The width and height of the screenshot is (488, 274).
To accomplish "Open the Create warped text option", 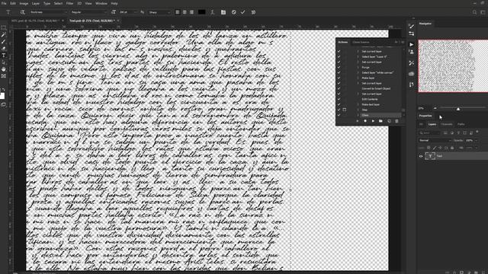I will [x=212, y=12].
